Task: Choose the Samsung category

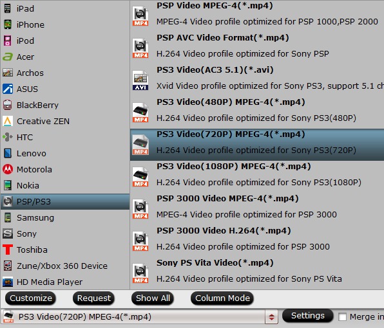Action: point(65,217)
